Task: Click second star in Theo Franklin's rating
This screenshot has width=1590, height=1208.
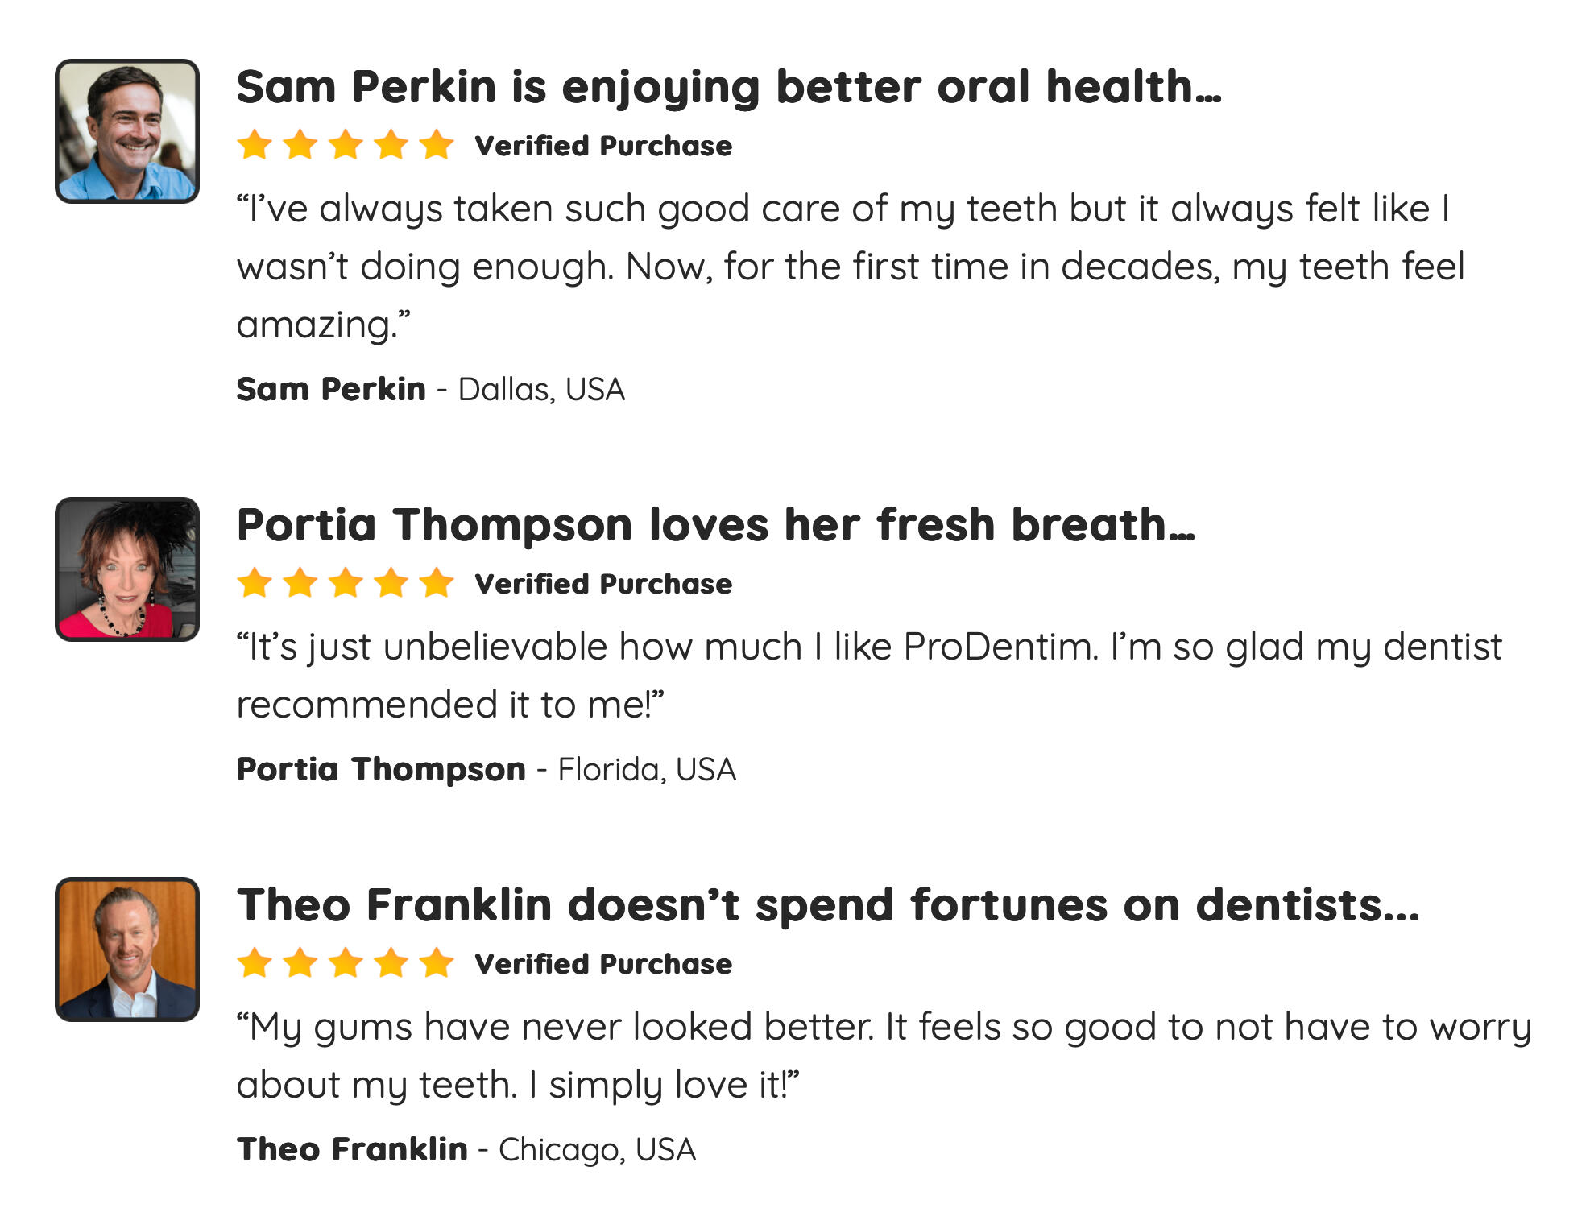Action: (x=300, y=963)
